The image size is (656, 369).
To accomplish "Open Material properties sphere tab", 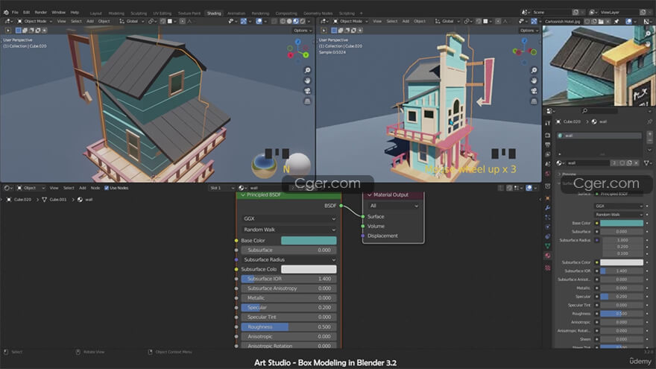I will tap(548, 256).
